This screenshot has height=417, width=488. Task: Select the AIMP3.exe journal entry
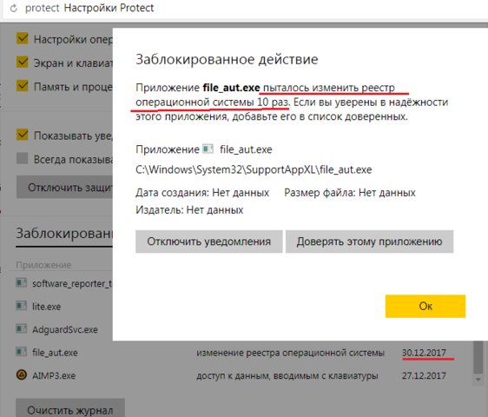[x=54, y=375]
